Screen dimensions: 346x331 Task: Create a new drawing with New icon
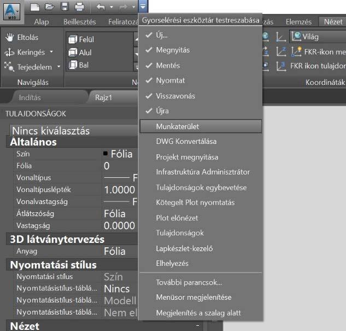(35, 7)
